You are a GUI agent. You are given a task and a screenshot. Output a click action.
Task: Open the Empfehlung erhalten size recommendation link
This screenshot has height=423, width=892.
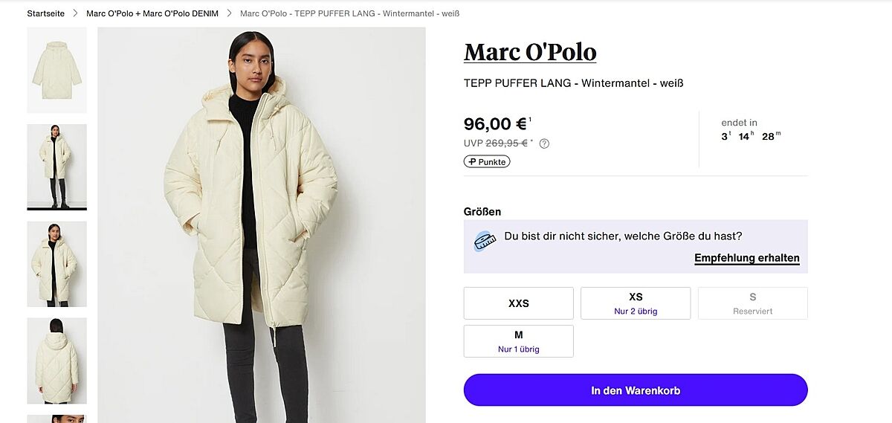(x=746, y=259)
